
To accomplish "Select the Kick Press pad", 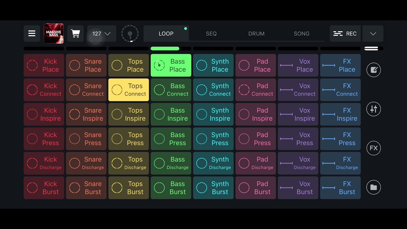I will point(44,139).
